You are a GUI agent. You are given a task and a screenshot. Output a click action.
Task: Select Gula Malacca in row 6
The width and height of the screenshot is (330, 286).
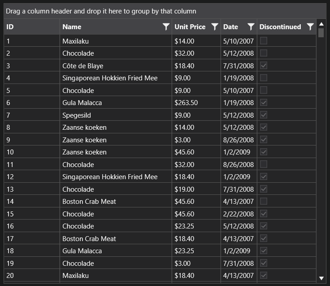[x=116, y=103]
